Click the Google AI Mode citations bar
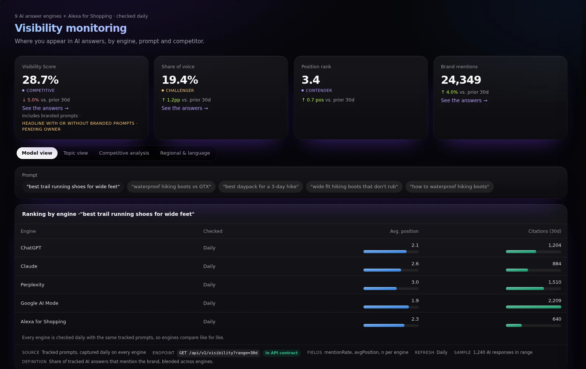 coord(534,307)
